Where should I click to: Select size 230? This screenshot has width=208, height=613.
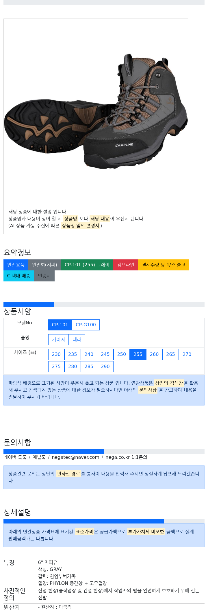coord(56,354)
